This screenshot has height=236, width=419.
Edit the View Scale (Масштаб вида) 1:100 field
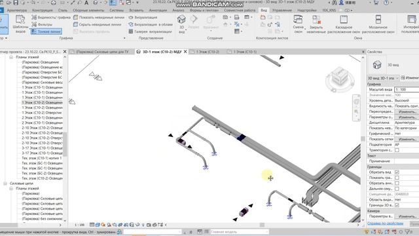point(407,90)
